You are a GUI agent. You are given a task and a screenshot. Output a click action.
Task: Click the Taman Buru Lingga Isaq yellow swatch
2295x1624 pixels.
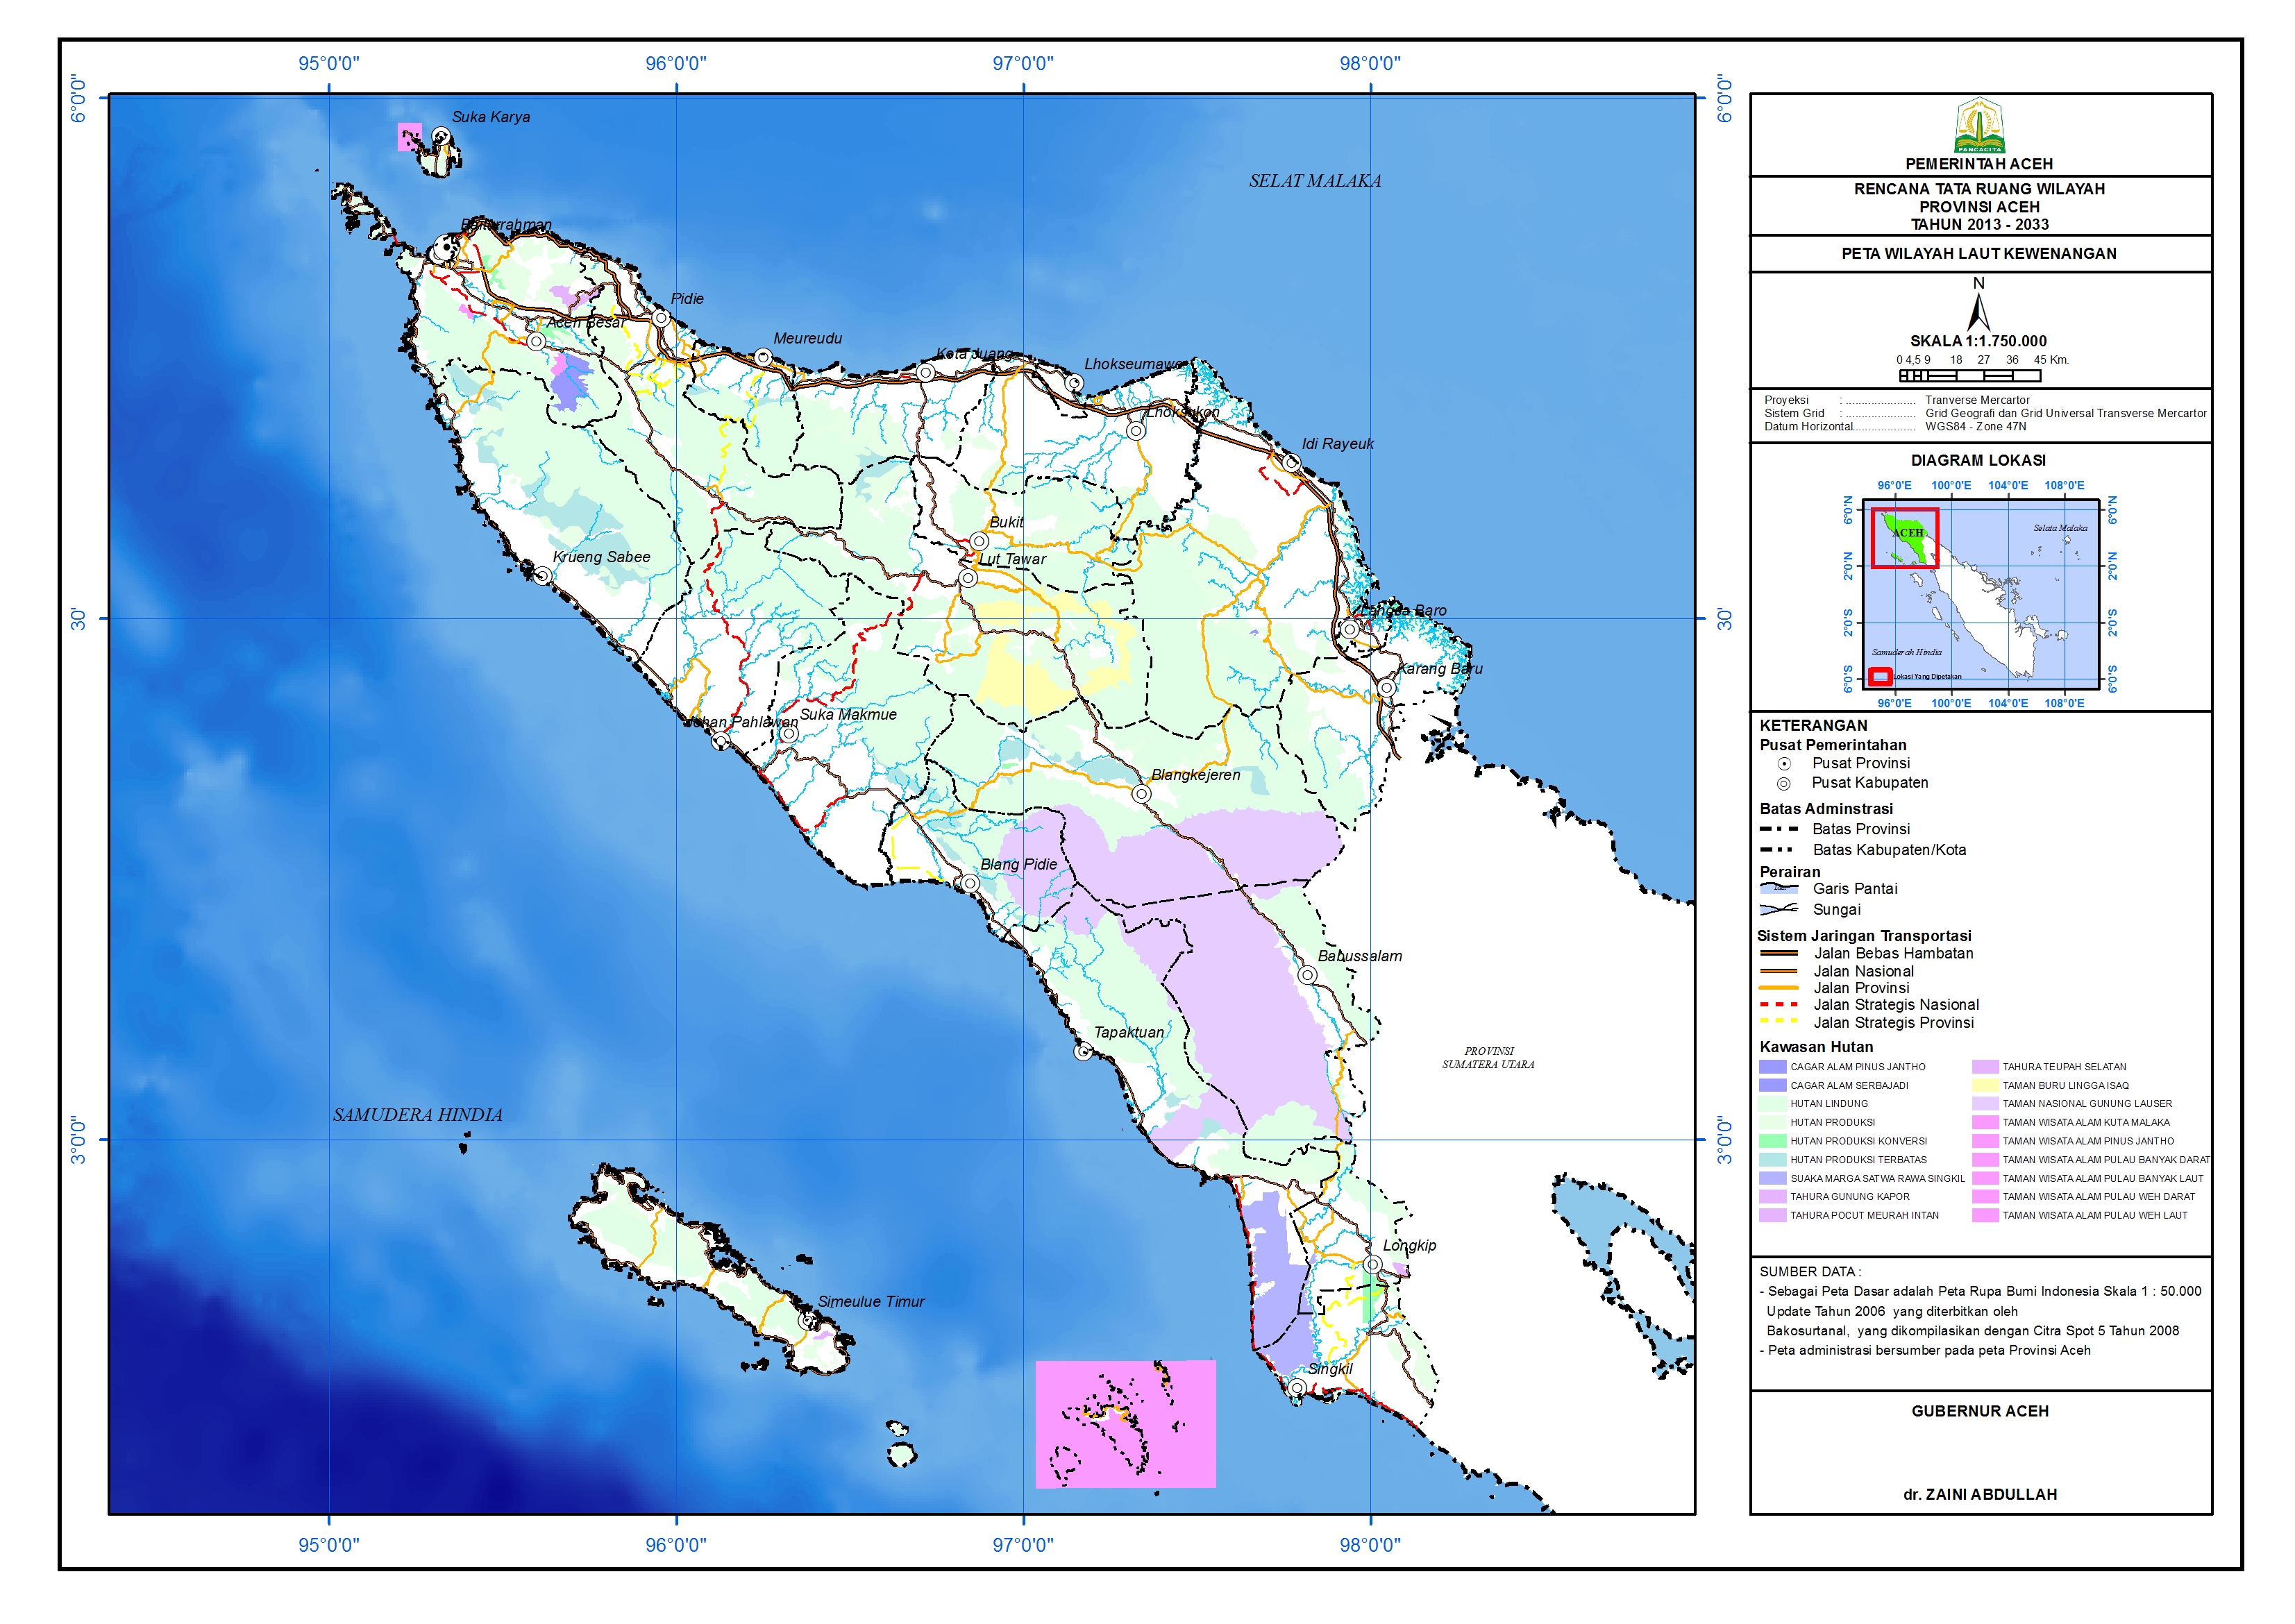click(x=1985, y=1085)
